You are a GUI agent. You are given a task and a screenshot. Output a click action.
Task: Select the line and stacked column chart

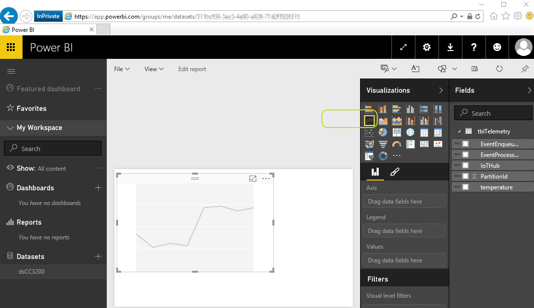point(411,121)
